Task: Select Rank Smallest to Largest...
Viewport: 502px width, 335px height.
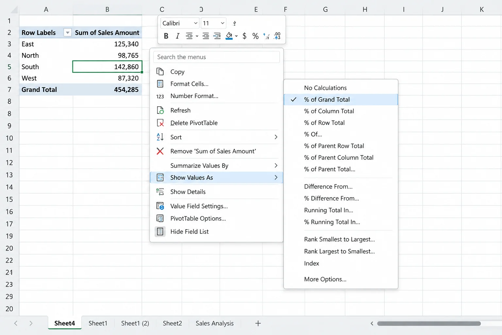Action: point(339,239)
